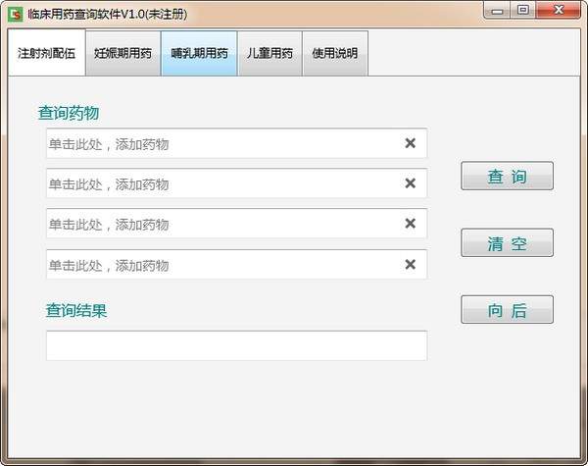Click the app icon in the title bar

click(16, 14)
